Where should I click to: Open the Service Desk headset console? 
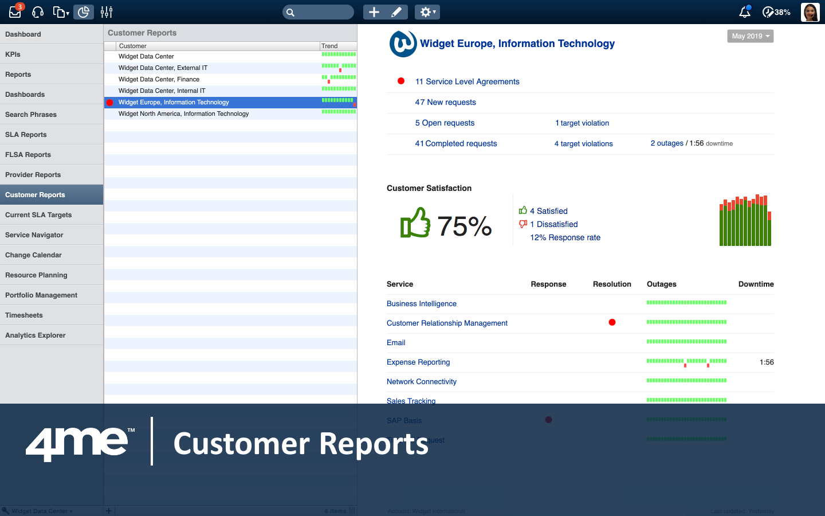point(38,12)
